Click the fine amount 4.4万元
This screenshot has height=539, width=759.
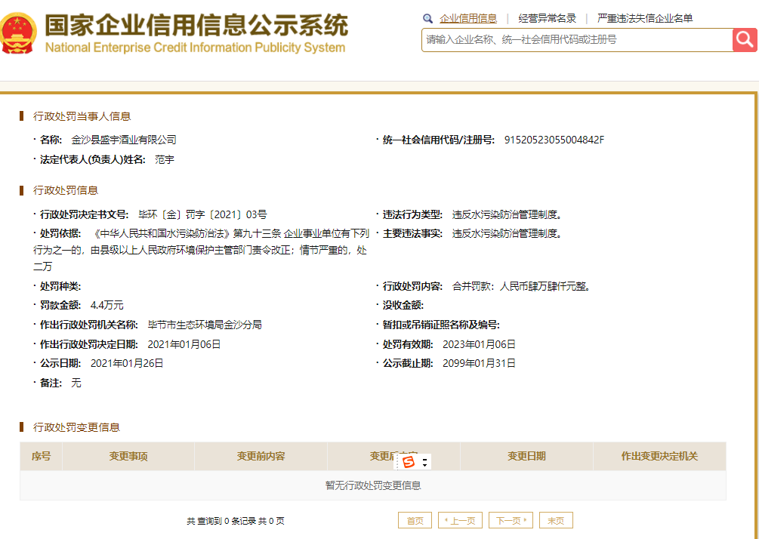pyautogui.click(x=107, y=305)
